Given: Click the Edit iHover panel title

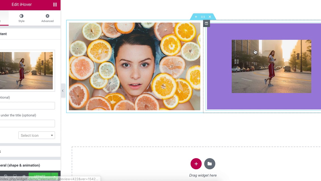Looking at the screenshot, I should pyautogui.click(x=22, y=5).
